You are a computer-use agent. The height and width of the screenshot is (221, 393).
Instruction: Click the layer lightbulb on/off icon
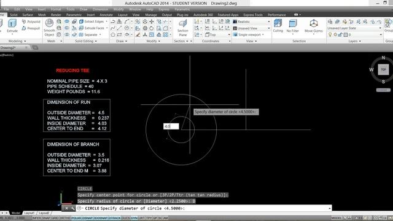click(330, 34)
